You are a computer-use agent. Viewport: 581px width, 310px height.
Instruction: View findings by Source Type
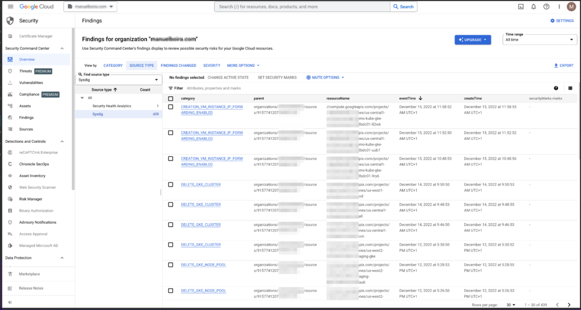pos(142,65)
